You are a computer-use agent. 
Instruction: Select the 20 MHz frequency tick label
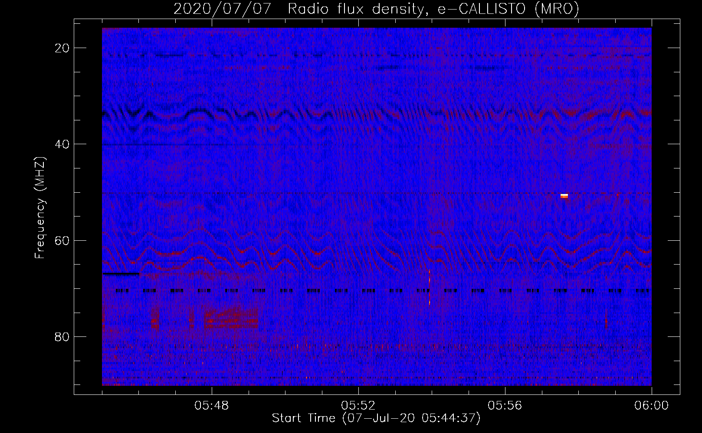62,48
